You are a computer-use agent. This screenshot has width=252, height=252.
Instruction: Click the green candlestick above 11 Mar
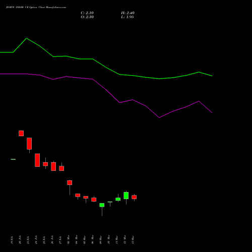(118, 199)
